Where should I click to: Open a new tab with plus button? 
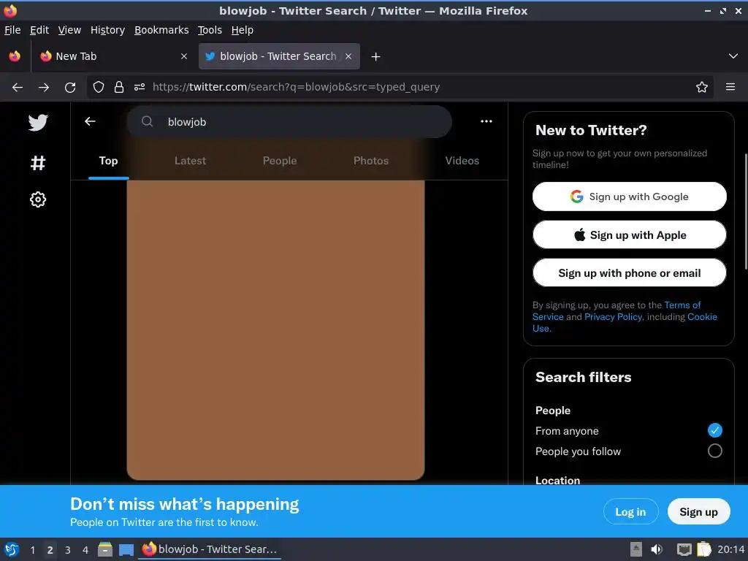tap(376, 57)
